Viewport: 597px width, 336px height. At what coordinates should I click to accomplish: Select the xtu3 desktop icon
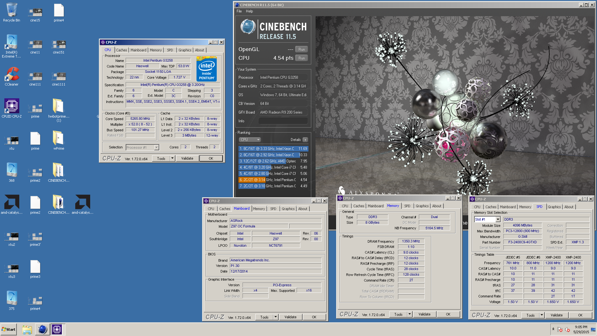[x=12, y=271]
